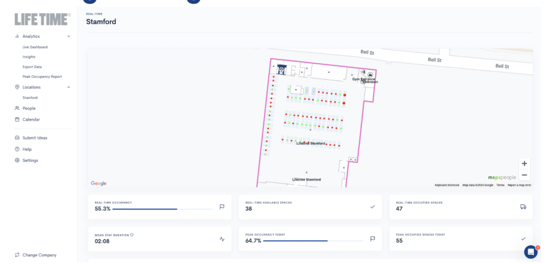Viewport: 546px width, 264px height.
Task: Click the Change Company button
Action: [x=39, y=255]
